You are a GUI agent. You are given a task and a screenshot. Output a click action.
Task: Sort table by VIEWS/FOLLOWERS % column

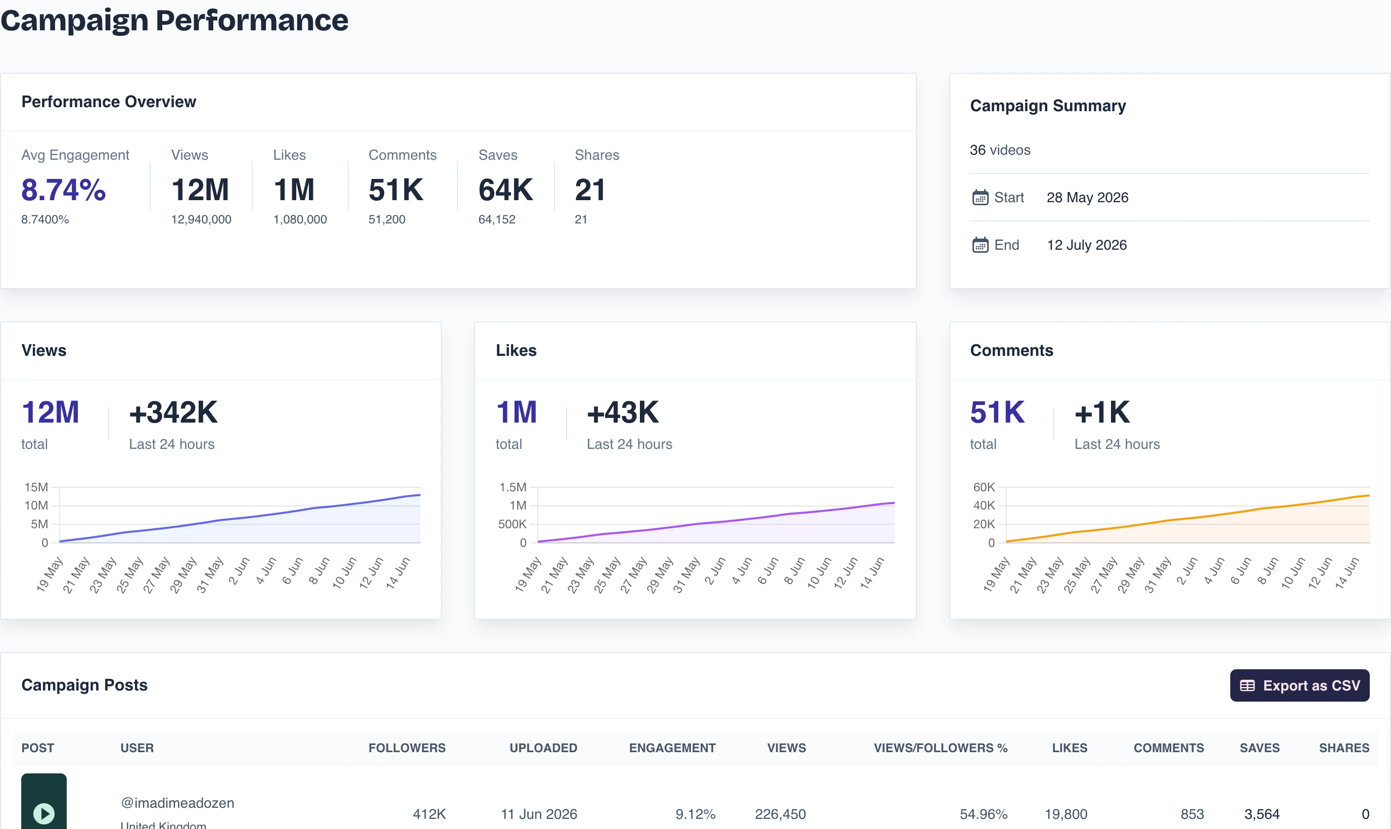tap(940, 748)
